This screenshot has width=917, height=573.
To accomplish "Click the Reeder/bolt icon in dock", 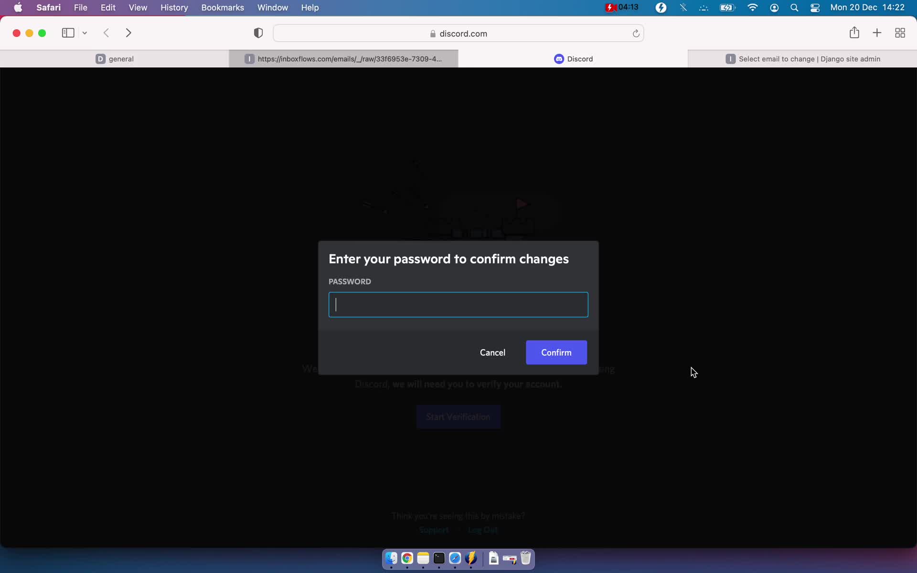I will pyautogui.click(x=471, y=558).
